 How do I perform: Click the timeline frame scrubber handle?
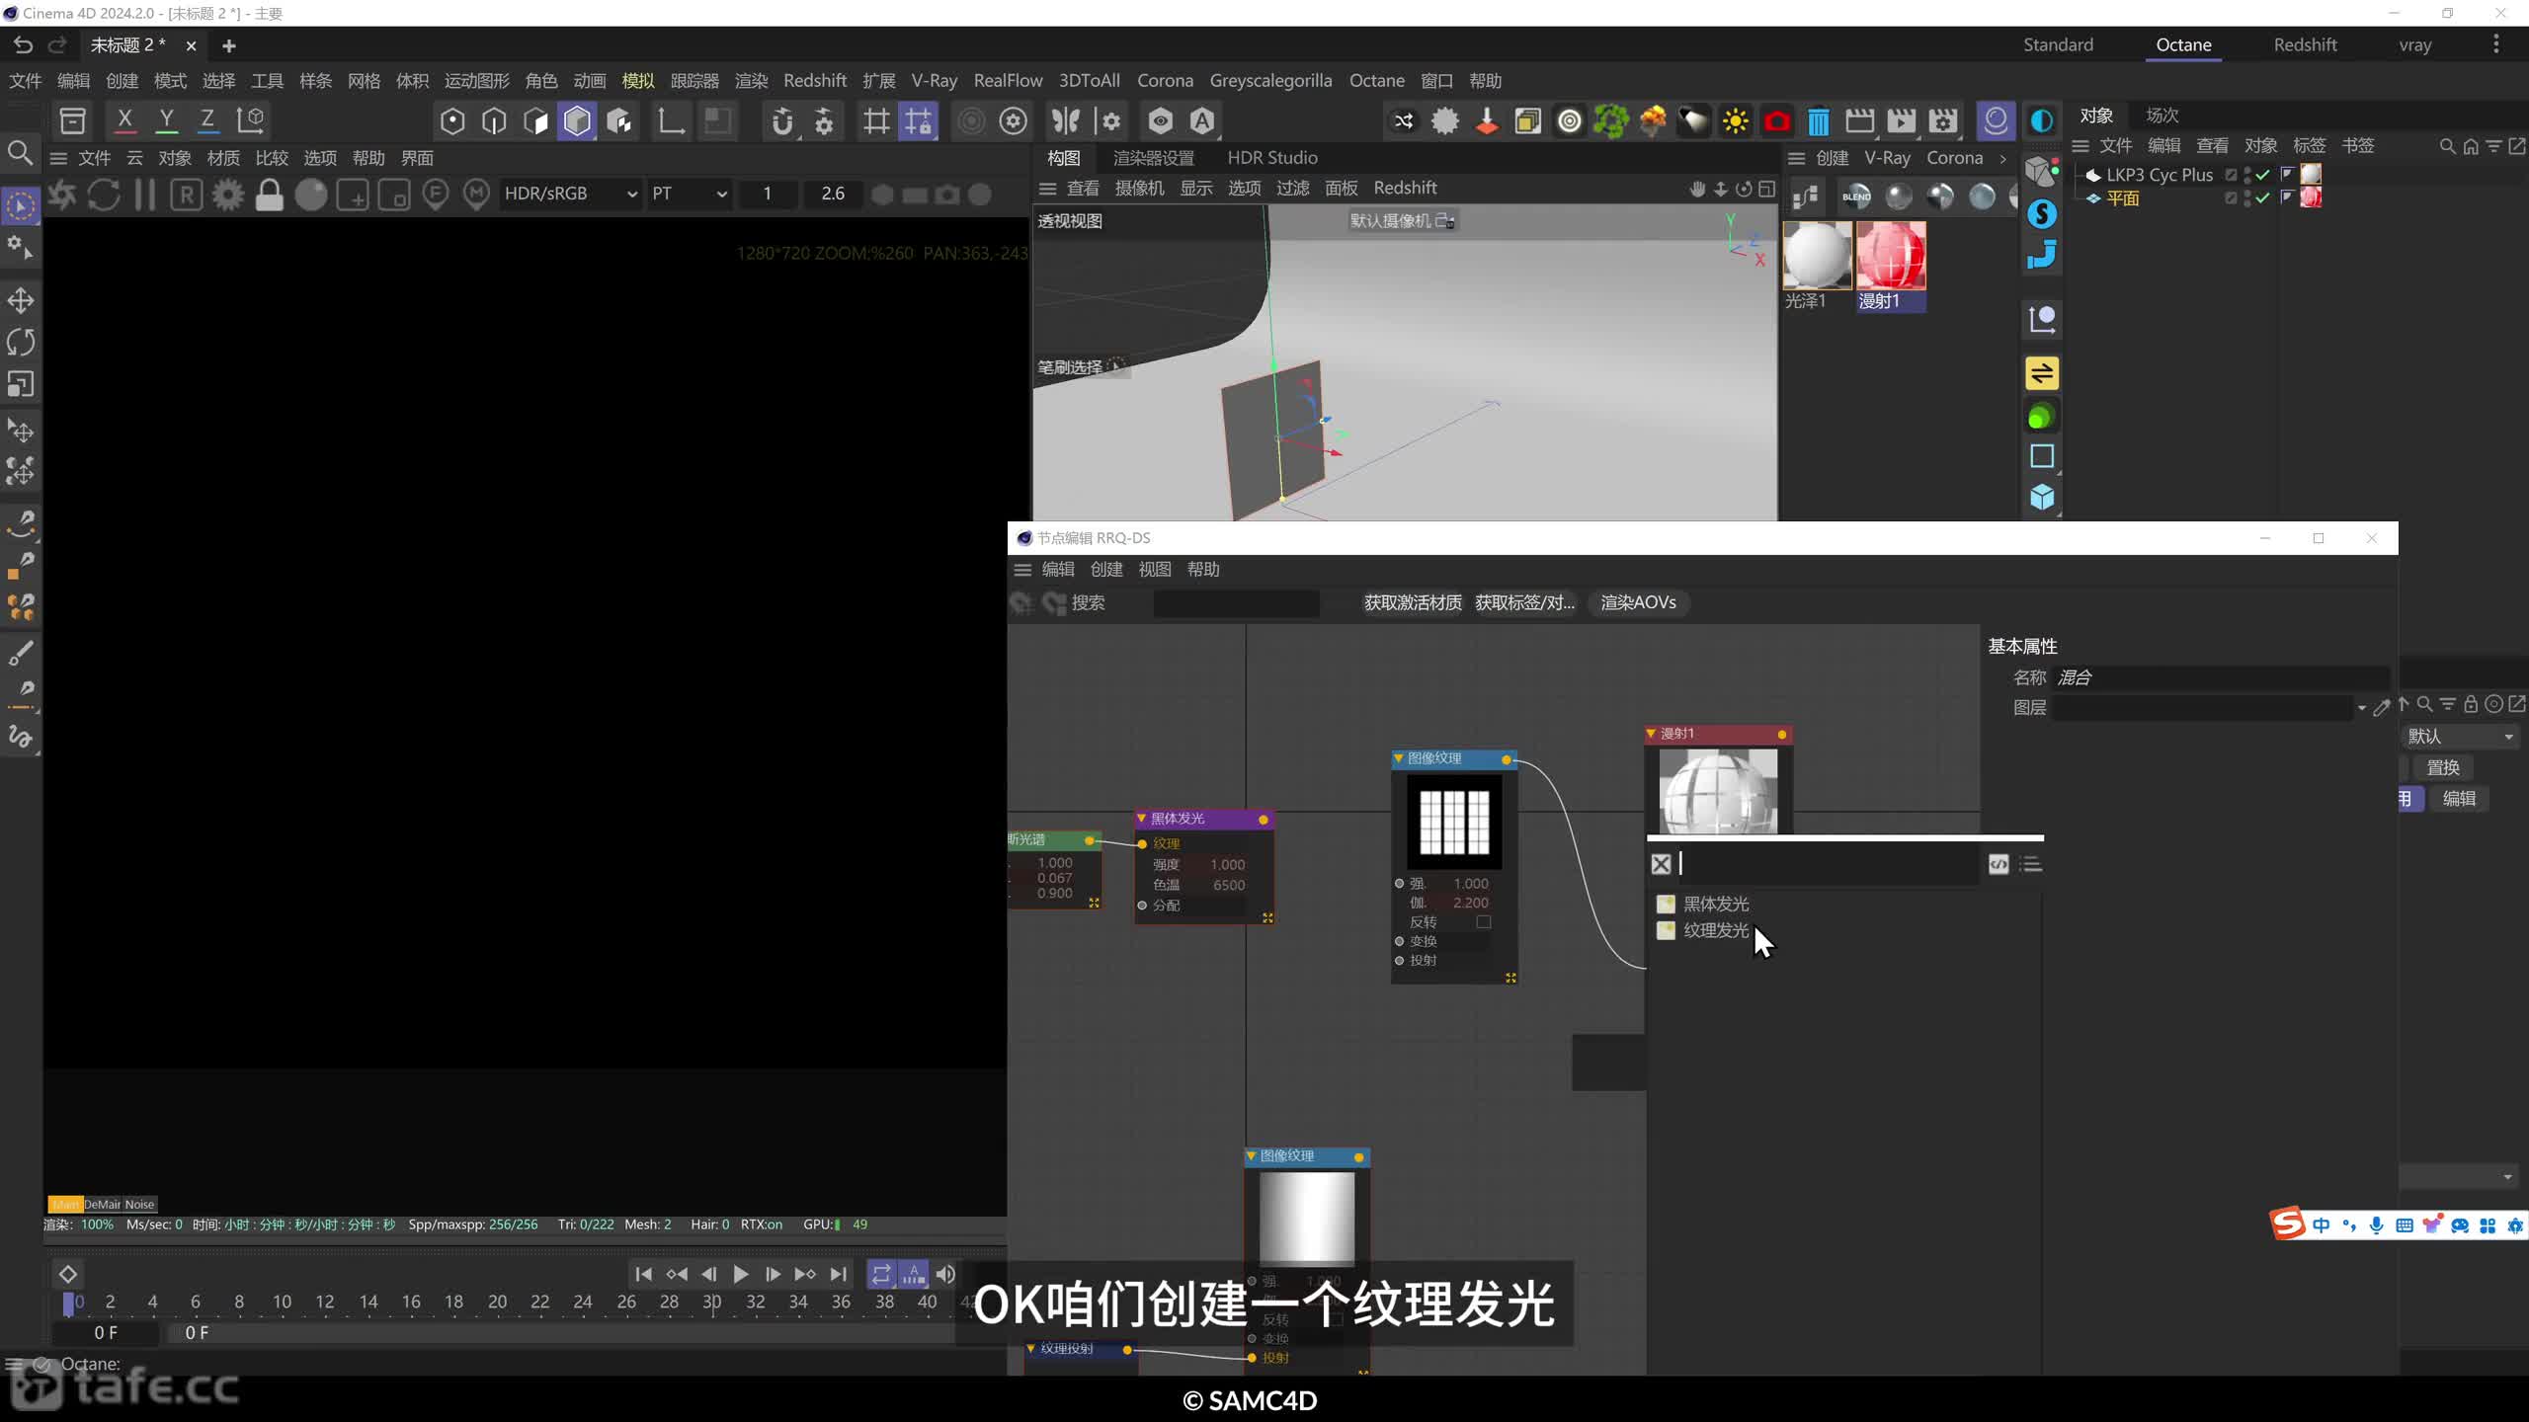(68, 1303)
